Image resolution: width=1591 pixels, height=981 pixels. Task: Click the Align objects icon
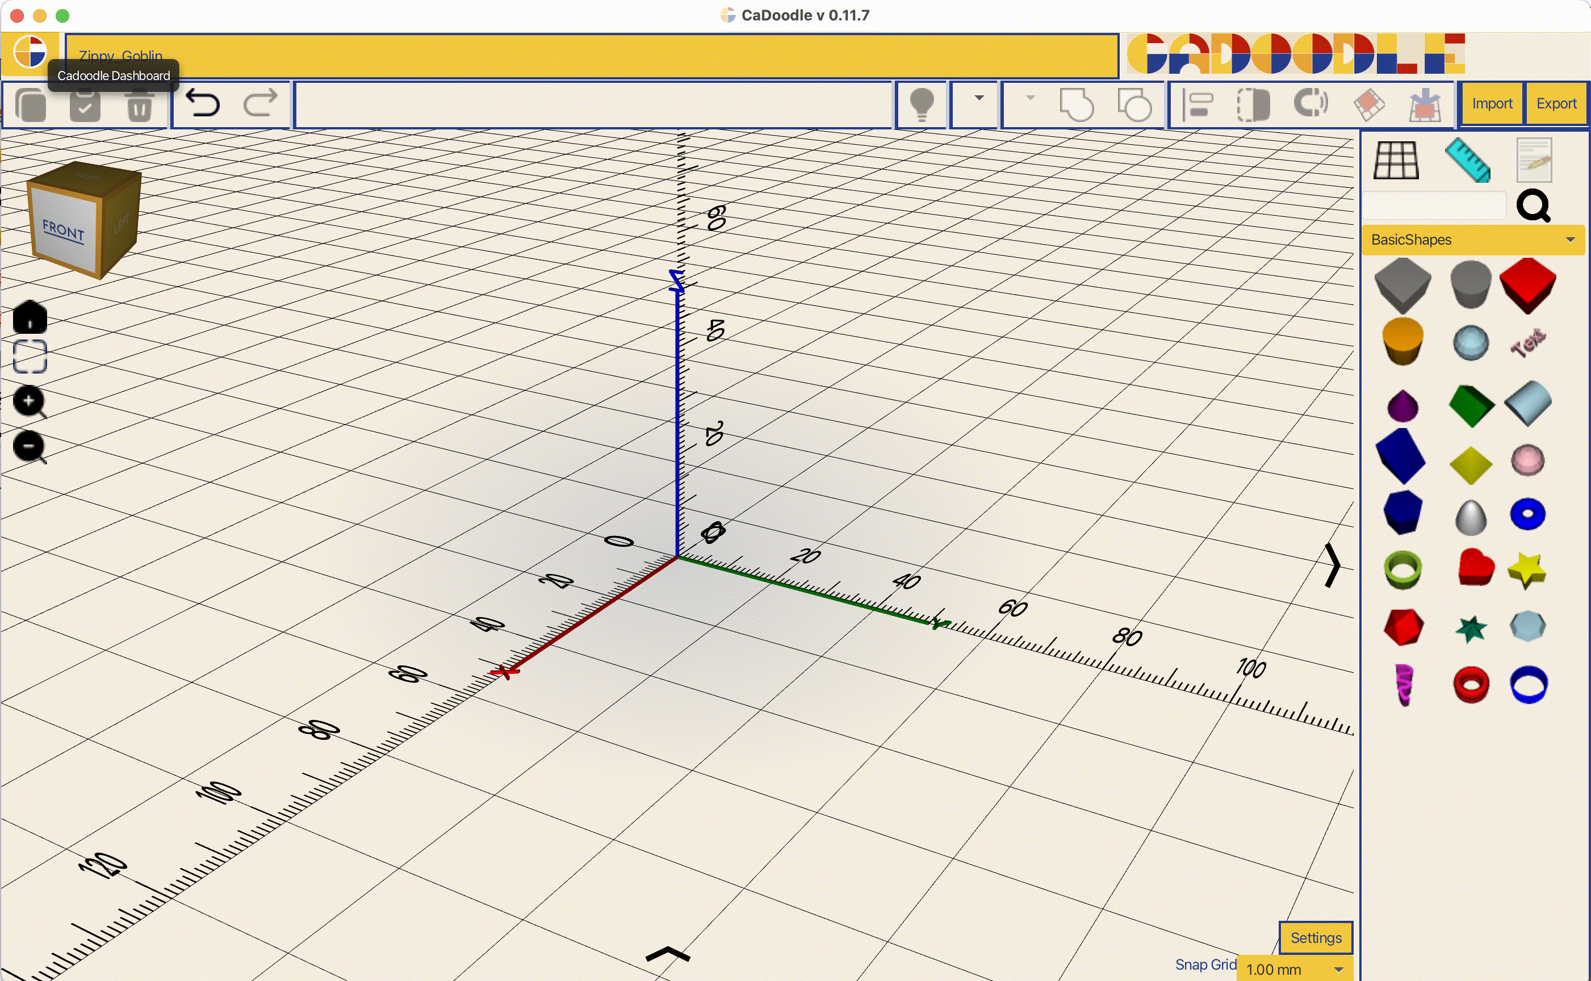click(1198, 104)
